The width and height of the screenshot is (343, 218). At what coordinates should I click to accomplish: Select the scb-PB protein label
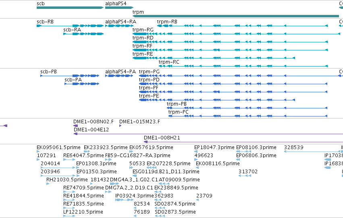tap(48, 72)
